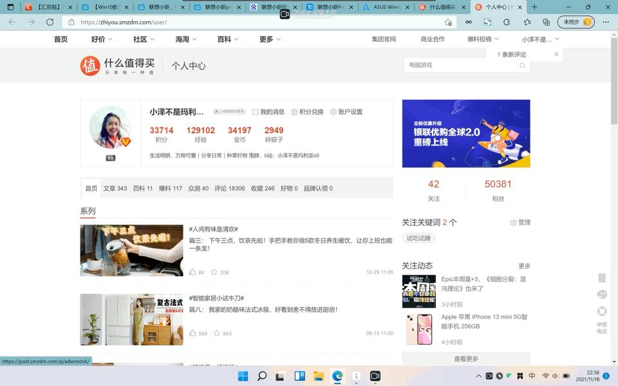Expand the 社区 navigation dropdown
The image size is (618, 386).
pos(144,39)
